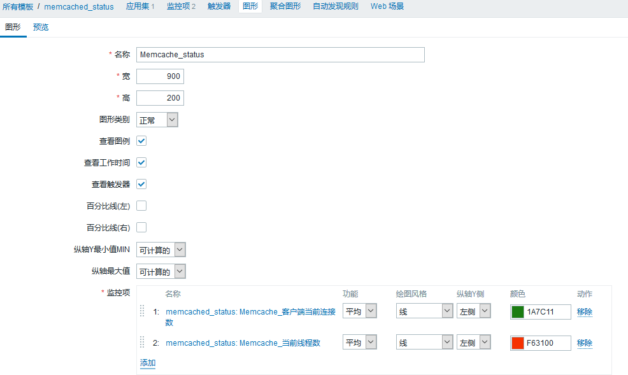Enable the 百分比线(左) checkbox
Viewport: 628px width, 375px height.
point(142,206)
